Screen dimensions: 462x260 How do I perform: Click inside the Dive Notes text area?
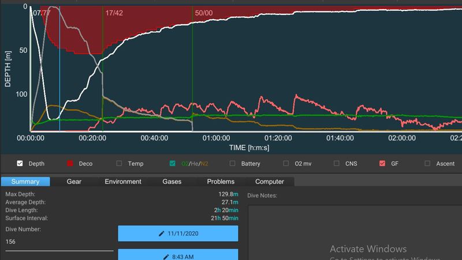point(352,225)
